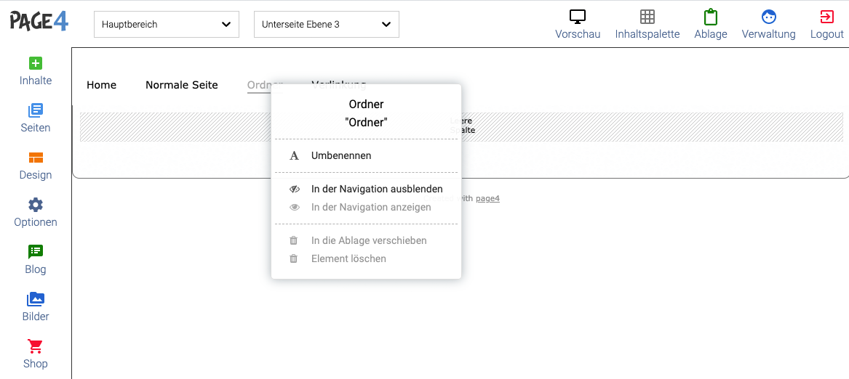
Task: Open the Verwaltung face icon
Action: point(768,17)
